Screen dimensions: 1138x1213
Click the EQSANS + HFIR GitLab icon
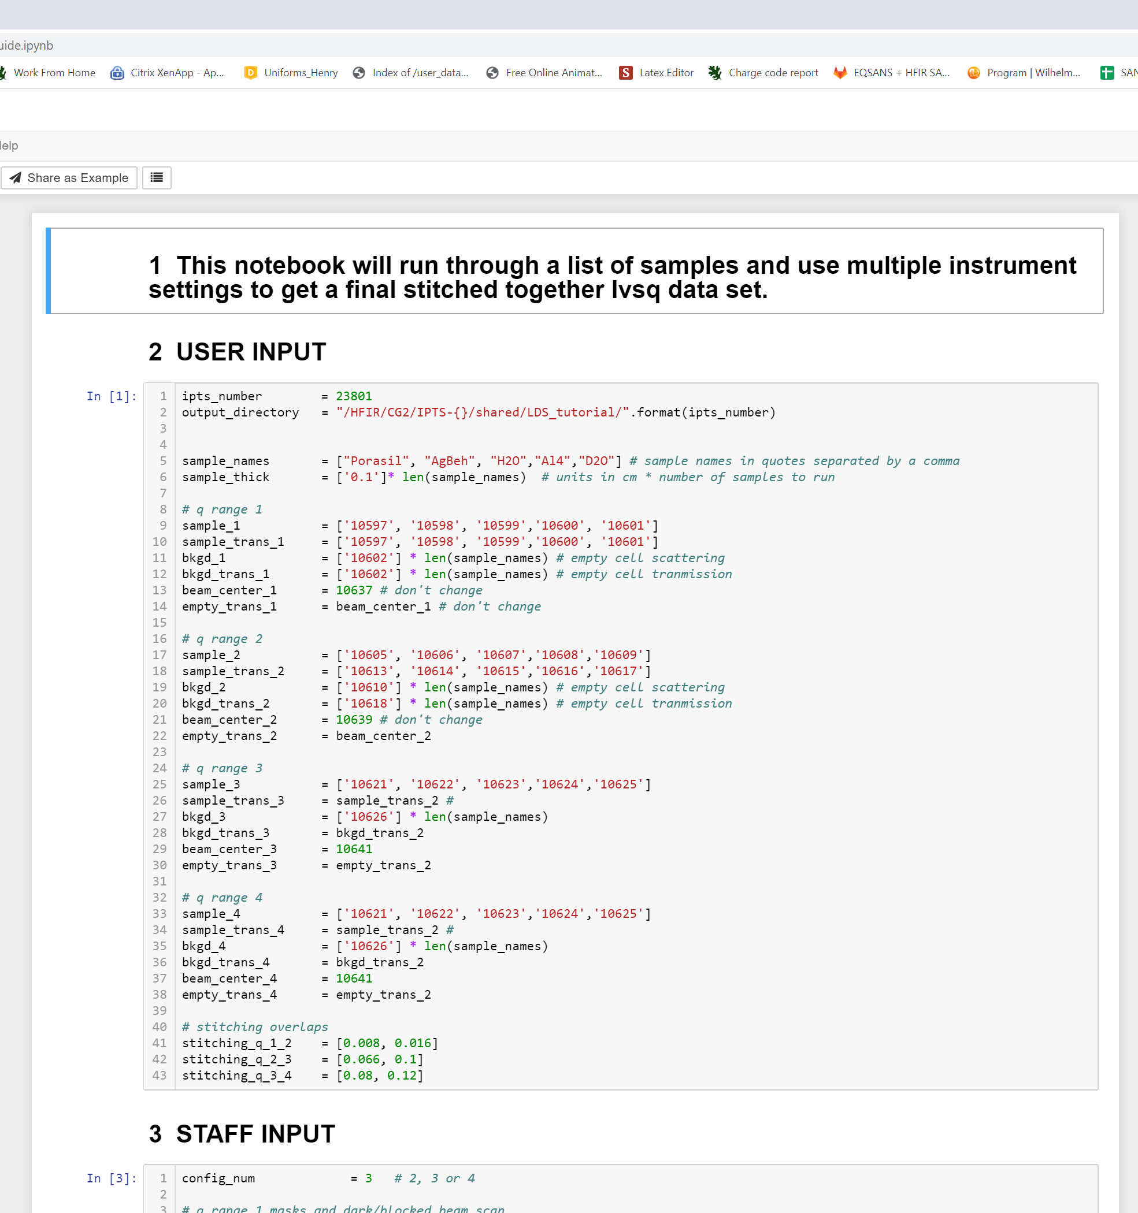click(x=840, y=73)
